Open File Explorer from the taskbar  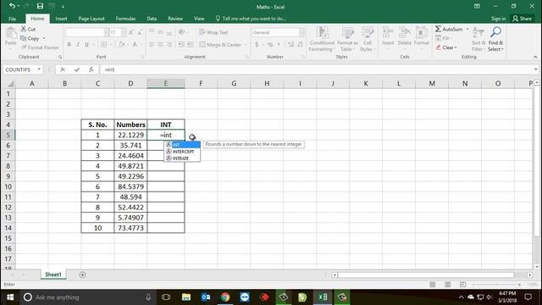tap(186, 297)
